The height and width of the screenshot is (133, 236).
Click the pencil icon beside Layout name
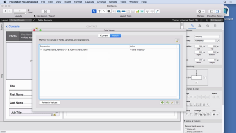pos(34,20)
